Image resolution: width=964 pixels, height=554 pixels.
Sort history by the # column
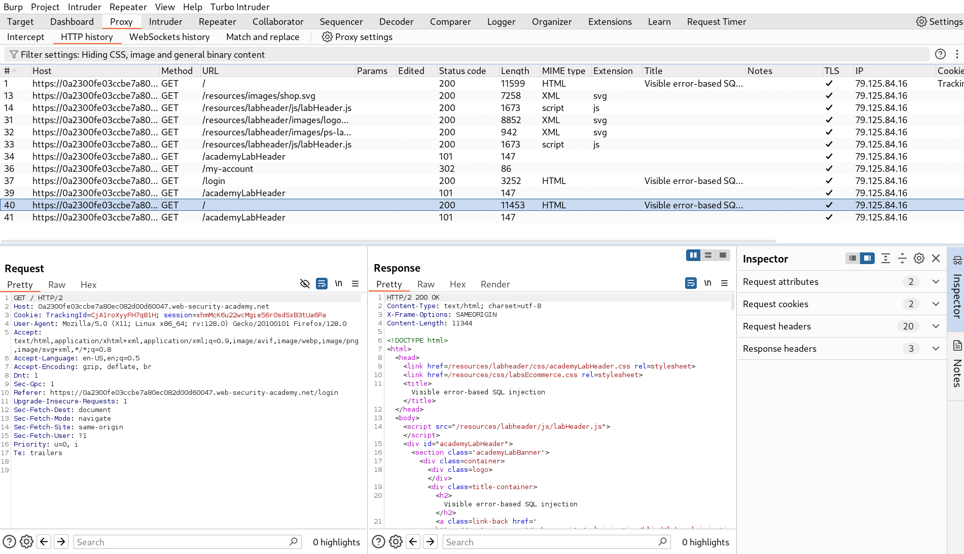(15, 71)
